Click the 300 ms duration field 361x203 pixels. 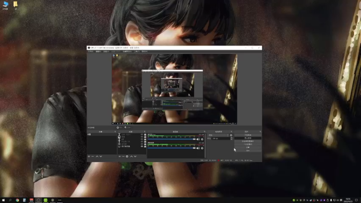221,138
